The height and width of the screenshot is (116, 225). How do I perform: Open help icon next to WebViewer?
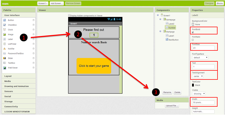pos(33,67)
